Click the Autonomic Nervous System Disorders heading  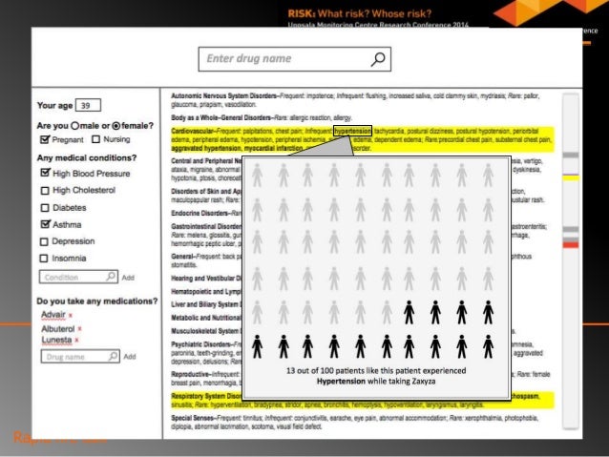[223, 95]
